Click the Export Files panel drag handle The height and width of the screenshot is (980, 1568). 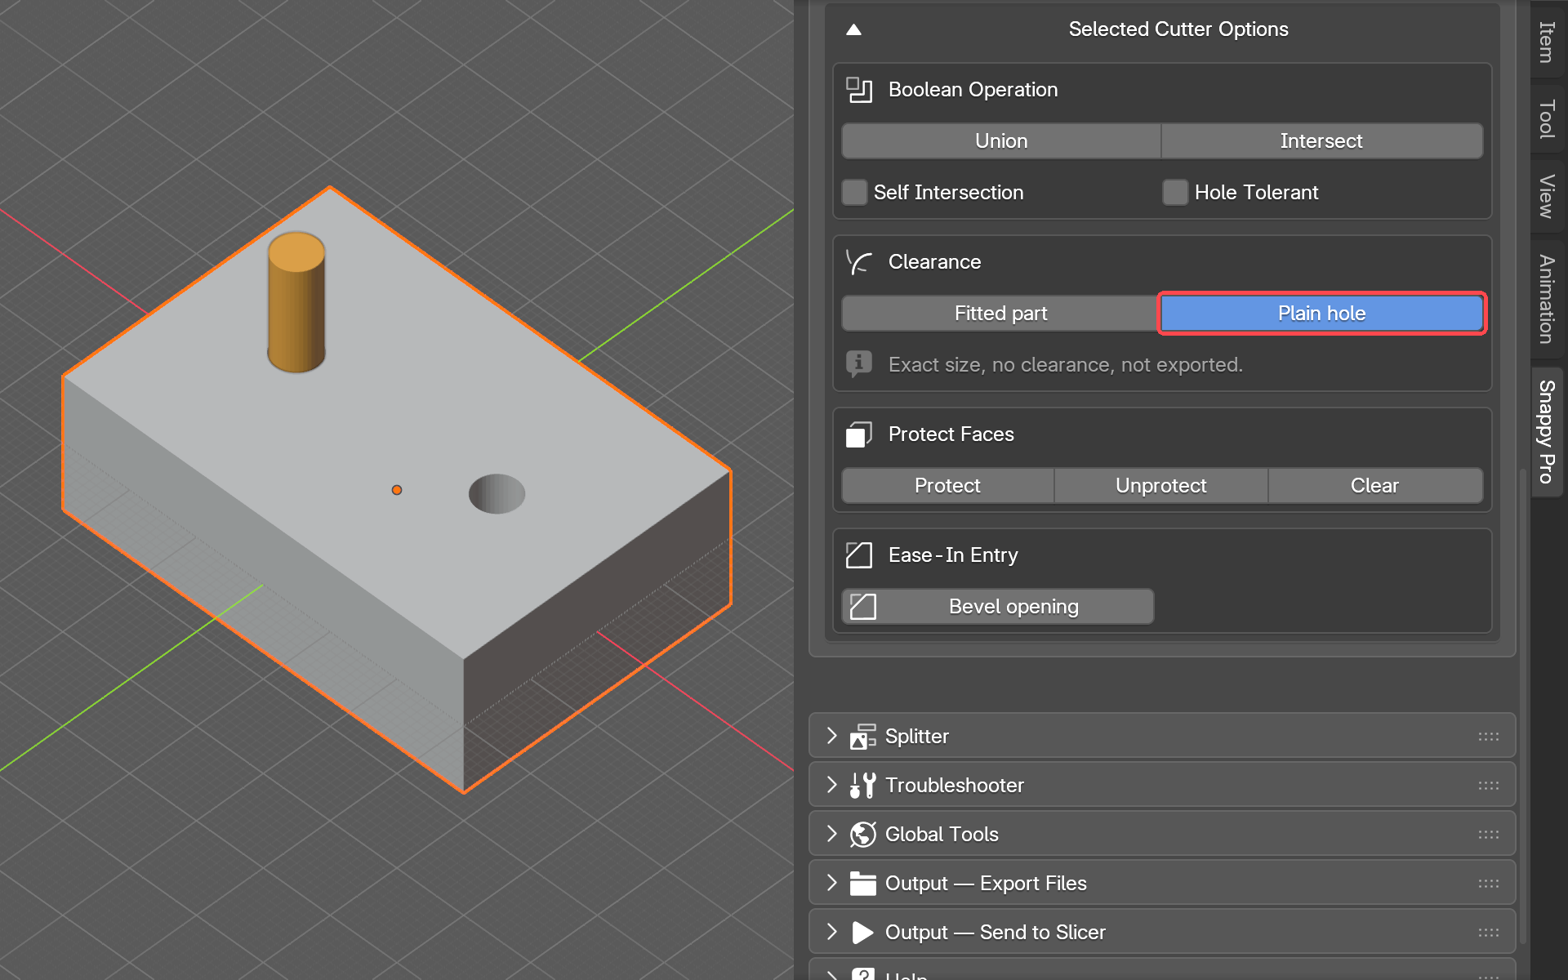click(1488, 884)
